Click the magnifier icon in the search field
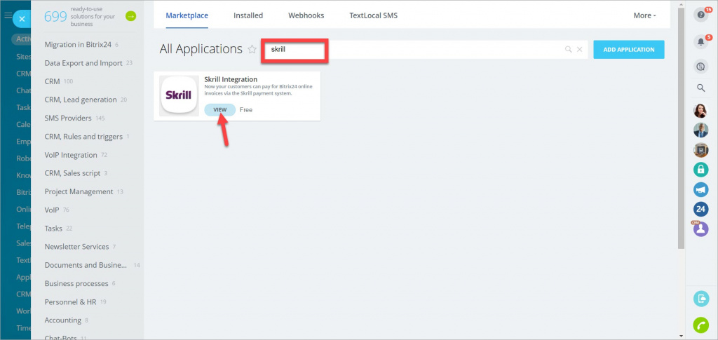718x340 pixels. click(569, 50)
